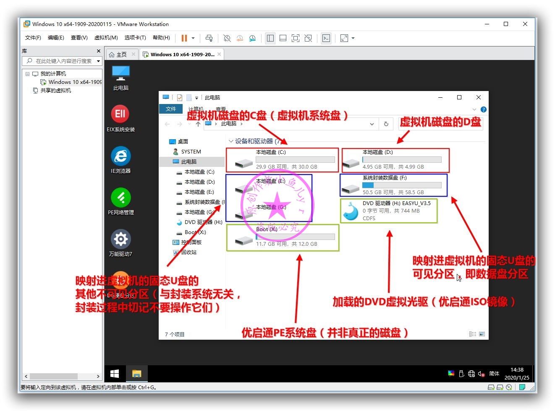The width and height of the screenshot is (555, 411).
Task: Select SYSTEM in the navigation pane
Action: (187, 152)
